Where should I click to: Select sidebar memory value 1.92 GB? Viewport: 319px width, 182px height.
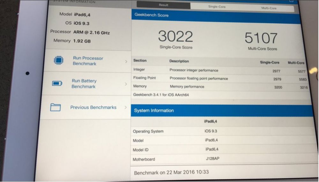point(82,41)
